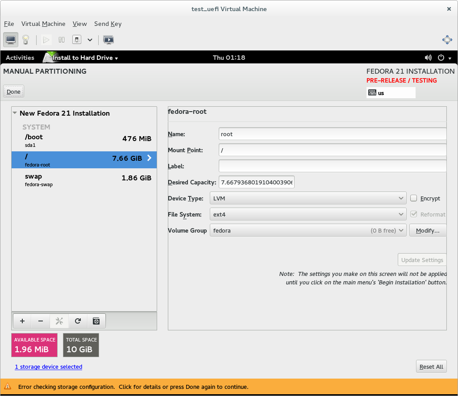This screenshot has width=458, height=396.
Task: Click the Done button
Action: (x=13, y=92)
